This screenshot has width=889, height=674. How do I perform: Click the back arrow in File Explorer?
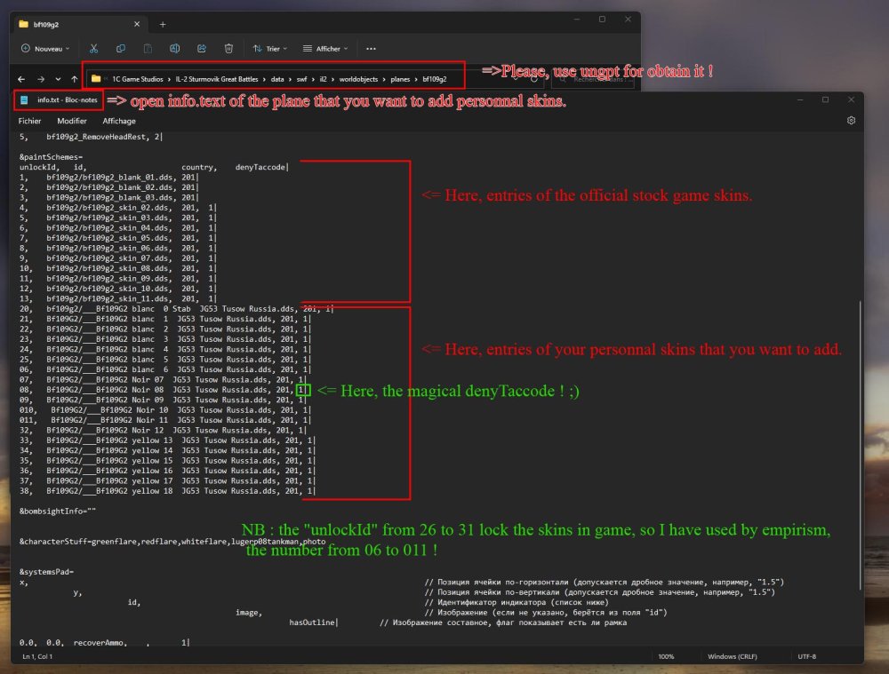coord(20,78)
